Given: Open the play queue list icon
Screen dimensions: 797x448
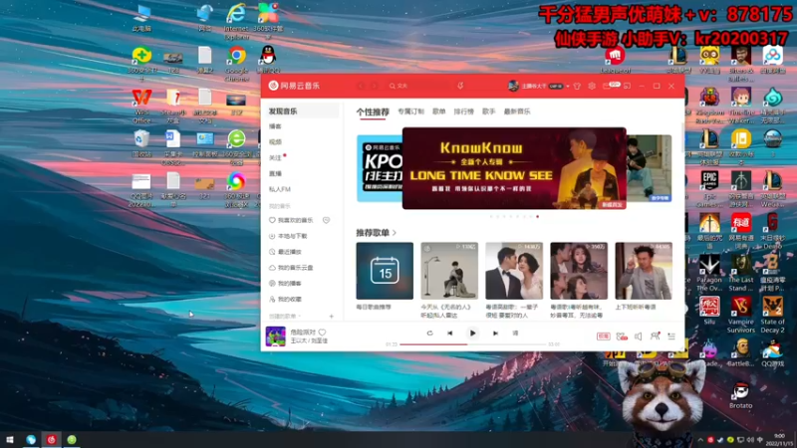Looking at the screenshot, I should 670,336.
